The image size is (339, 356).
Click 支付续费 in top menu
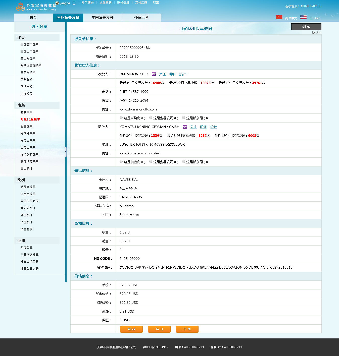(141, 3)
